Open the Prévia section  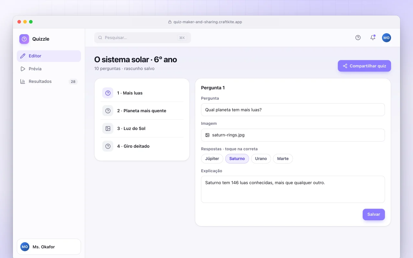click(49, 69)
